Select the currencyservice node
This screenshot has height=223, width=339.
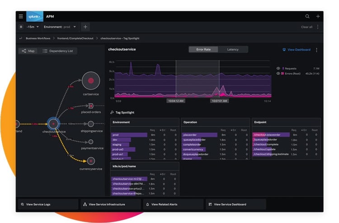pos(91,161)
